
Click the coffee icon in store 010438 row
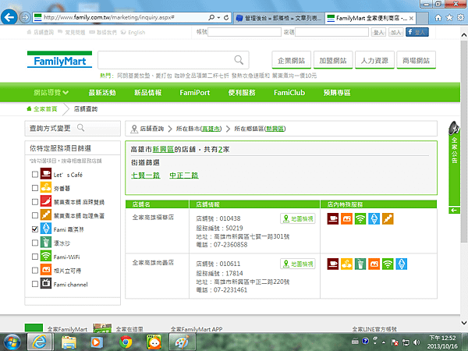click(x=333, y=218)
